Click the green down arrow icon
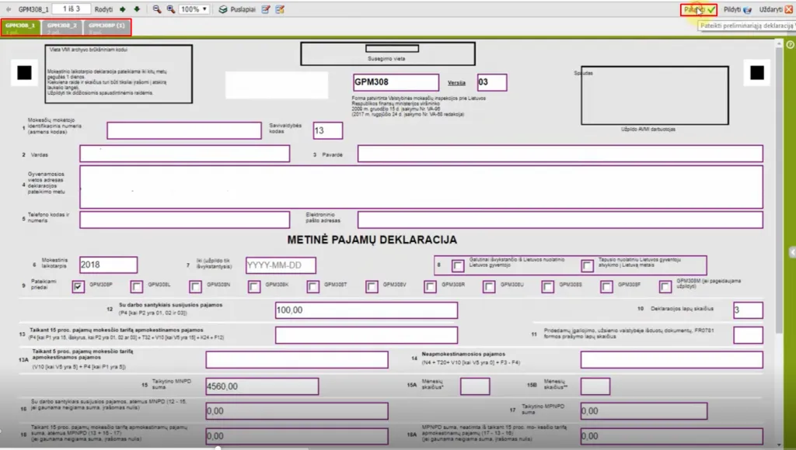 click(137, 9)
